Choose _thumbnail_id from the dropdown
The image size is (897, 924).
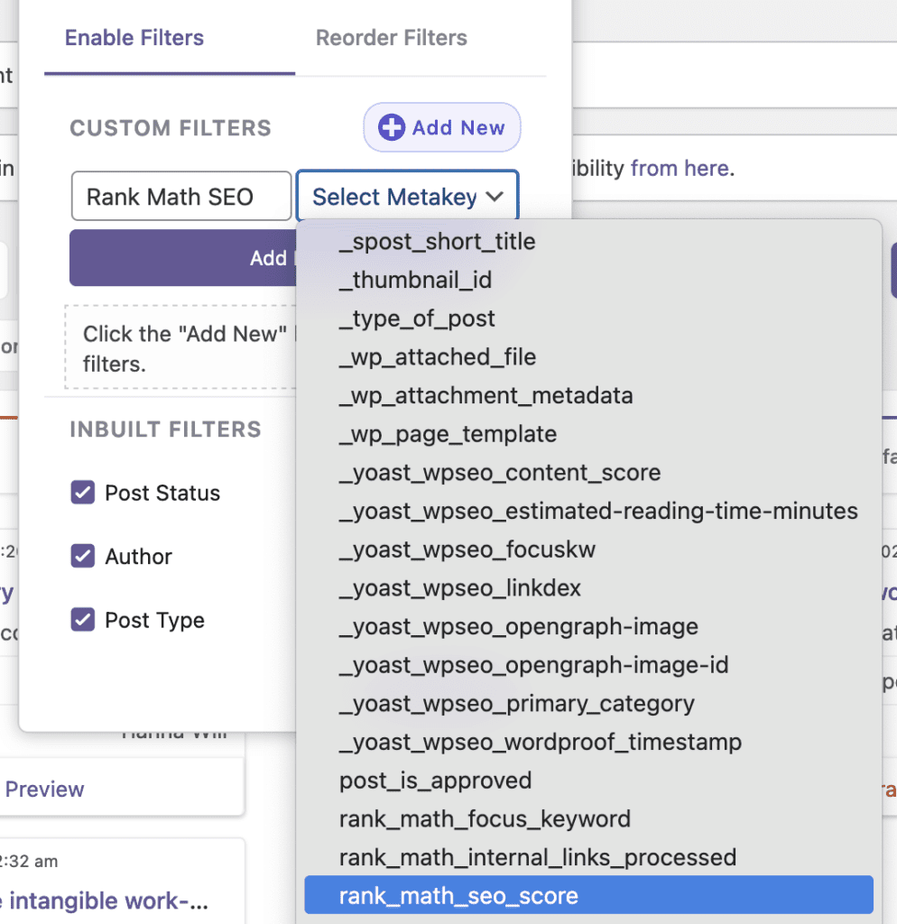pyautogui.click(x=415, y=280)
